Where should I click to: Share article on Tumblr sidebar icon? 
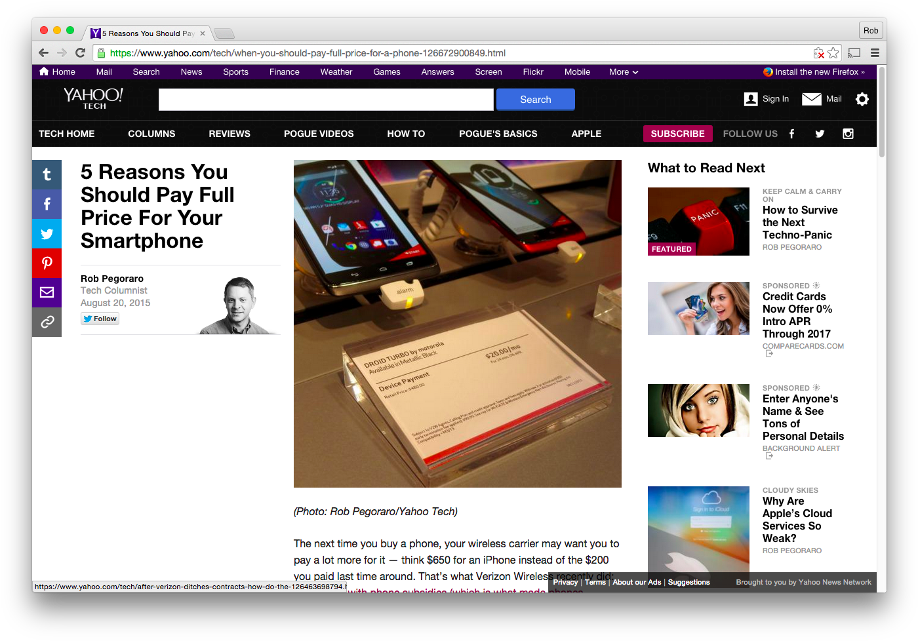pyautogui.click(x=47, y=174)
